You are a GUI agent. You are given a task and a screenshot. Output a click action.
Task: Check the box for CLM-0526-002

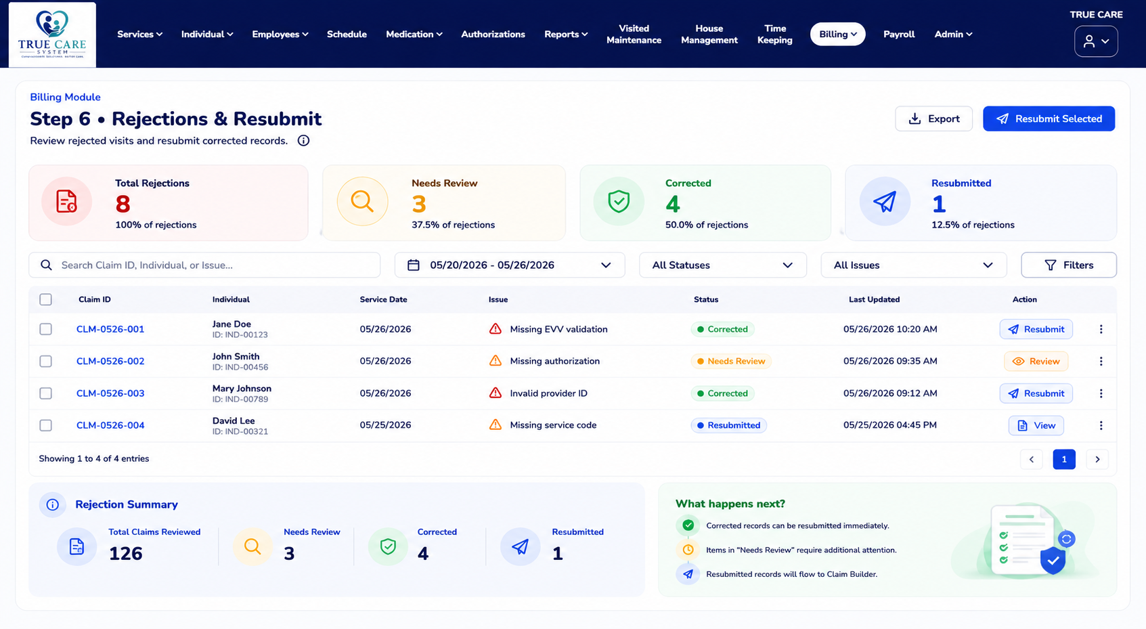click(45, 362)
